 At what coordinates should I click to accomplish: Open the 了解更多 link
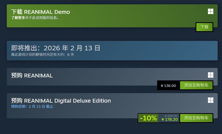18,18
